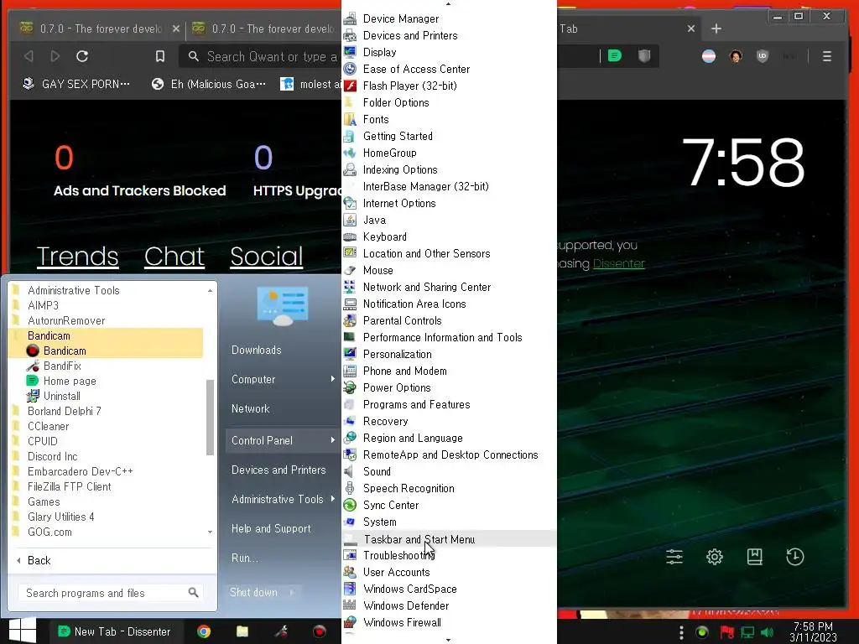Click the Internet Options icon
This screenshot has width=859, height=644.
pos(350,203)
